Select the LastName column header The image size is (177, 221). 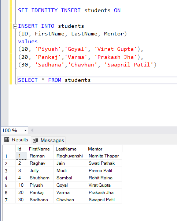click(70, 149)
